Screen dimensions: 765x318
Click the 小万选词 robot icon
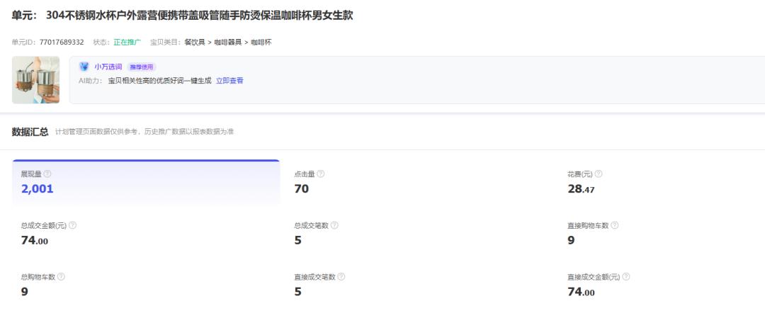click(84, 67)
